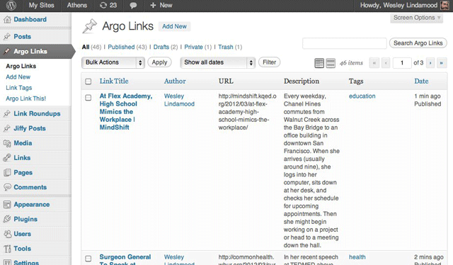Check the Surgeon General row checkbox
This screenshot has height=265, width=453.
point(88,259)
